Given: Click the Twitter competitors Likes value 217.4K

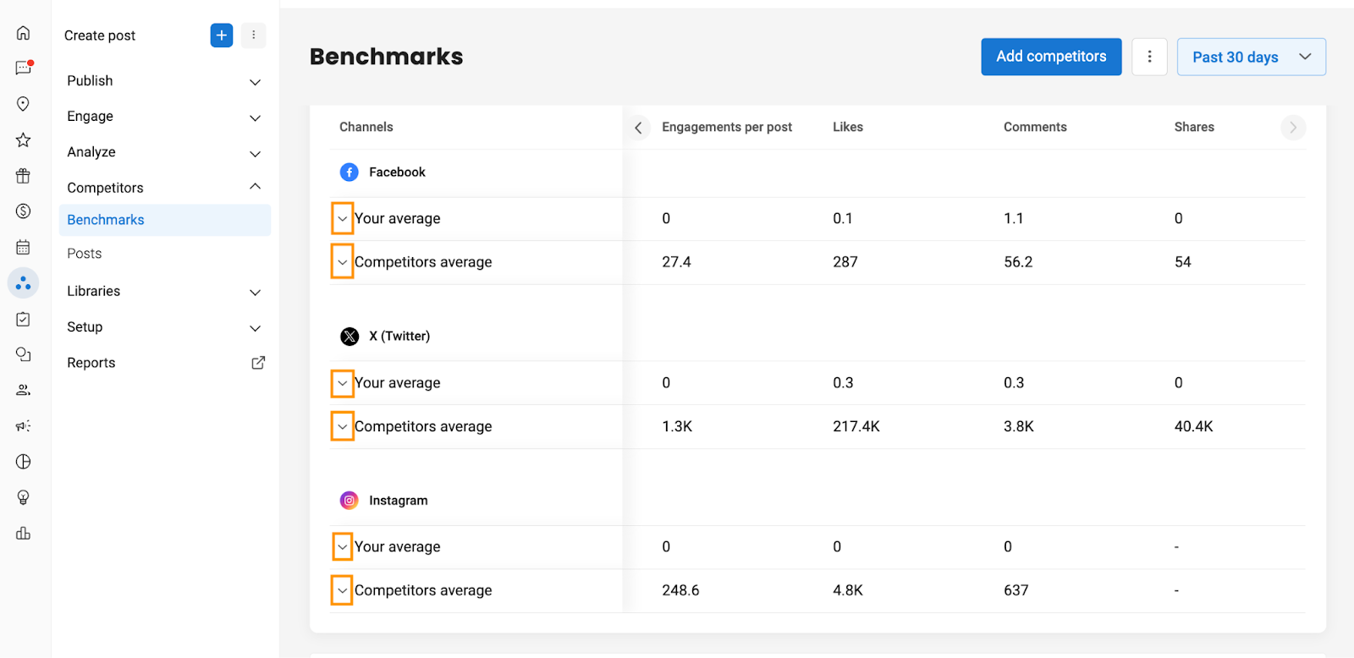Looking at the screenshot, I should click(x=856, y=427).
